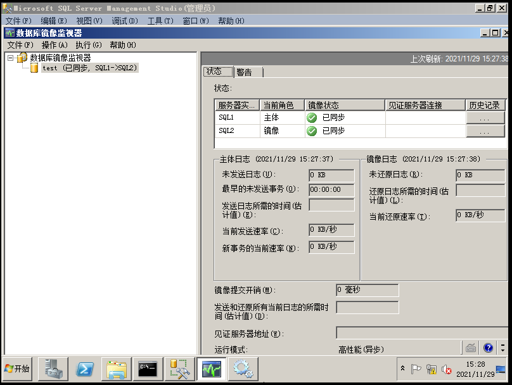Click the 最早的未发送事务 time field
The image size is (512, 385).
331,190
